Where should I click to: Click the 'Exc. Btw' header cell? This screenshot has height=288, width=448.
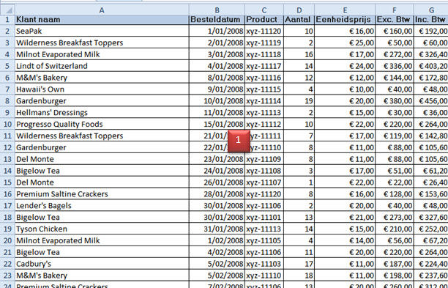395,20
